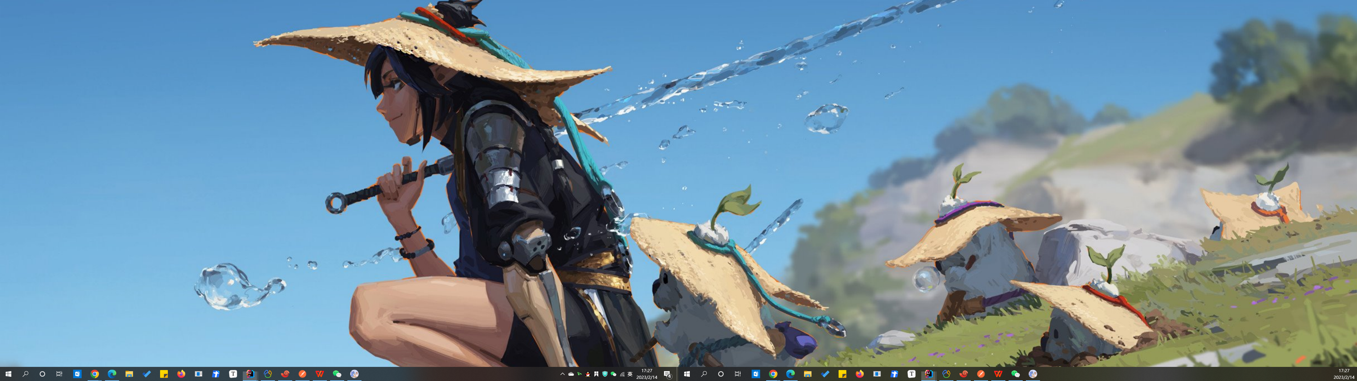Toggle the 英 input language indicator
Screen dimensions: 1357x381
tap(630, 374)
